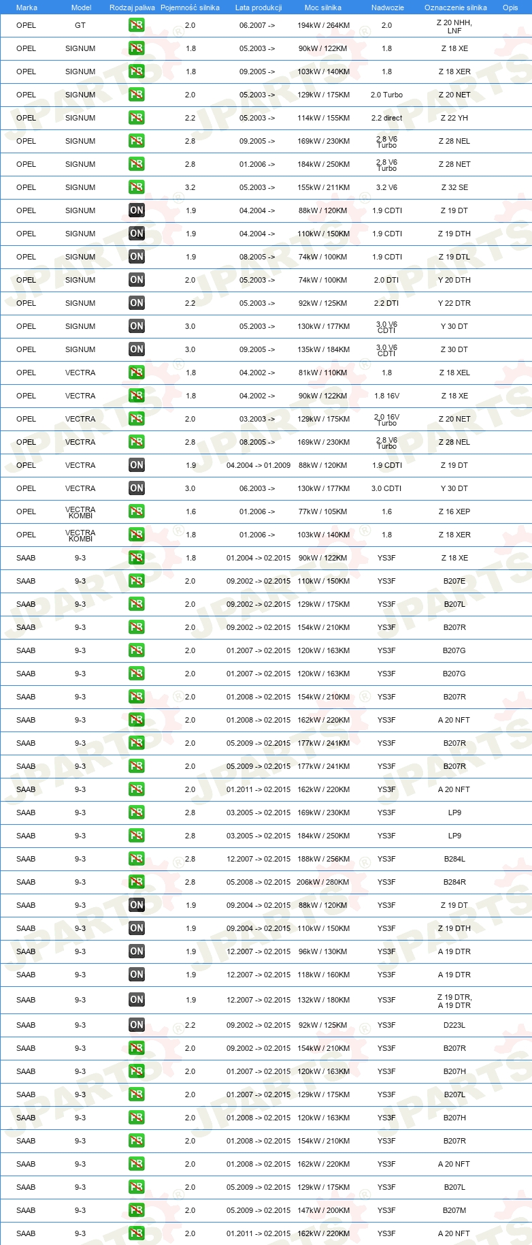This screenshot has width=532, height=1245.
Task: Click the petrol icon for SAAB B284L
Action: tap(137, 859)
